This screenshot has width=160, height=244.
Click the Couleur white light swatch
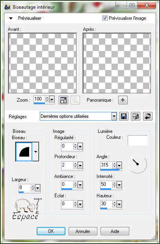click(138, 140)
